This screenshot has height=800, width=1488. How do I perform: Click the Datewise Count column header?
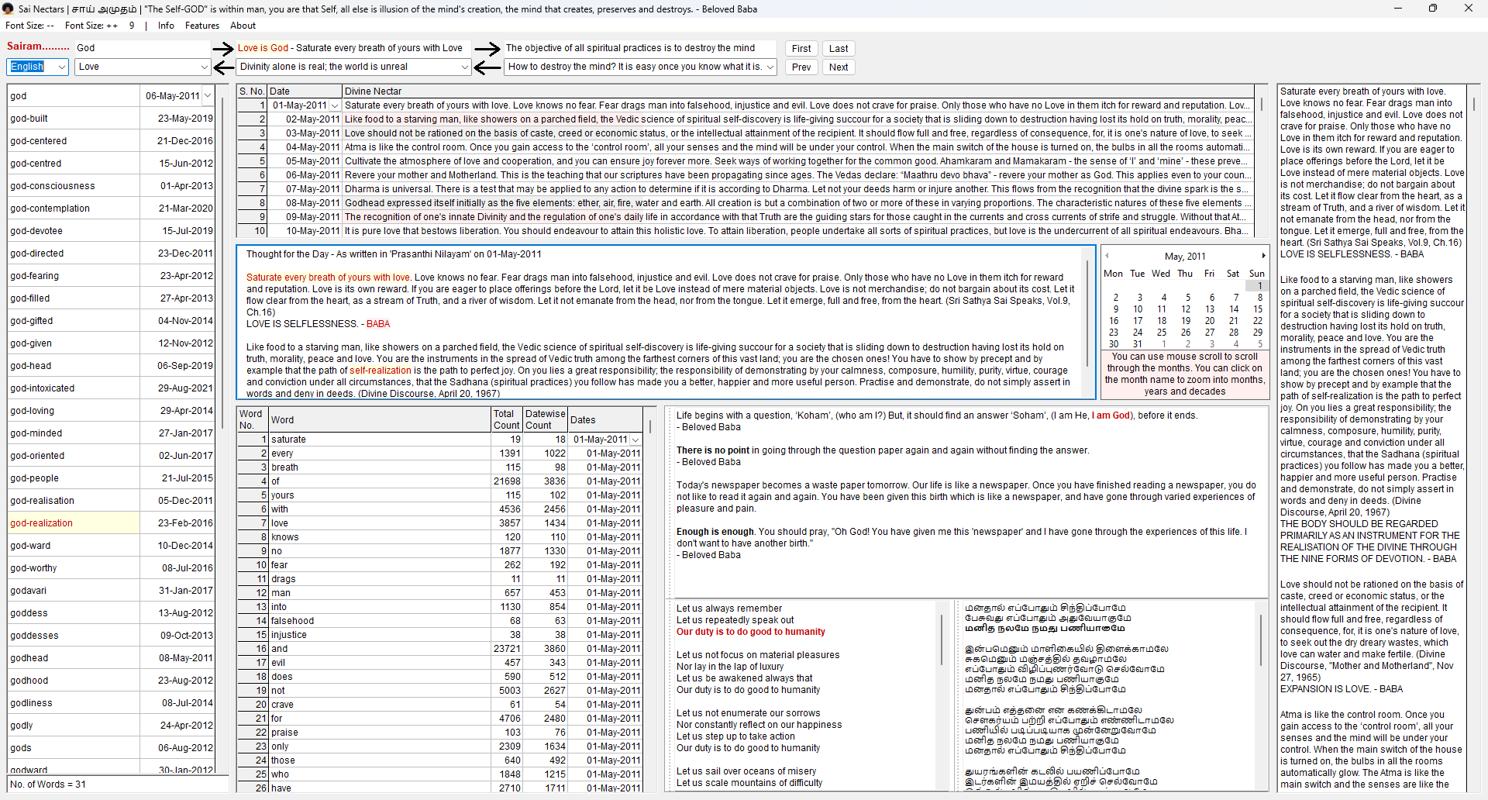coord(546,419)
